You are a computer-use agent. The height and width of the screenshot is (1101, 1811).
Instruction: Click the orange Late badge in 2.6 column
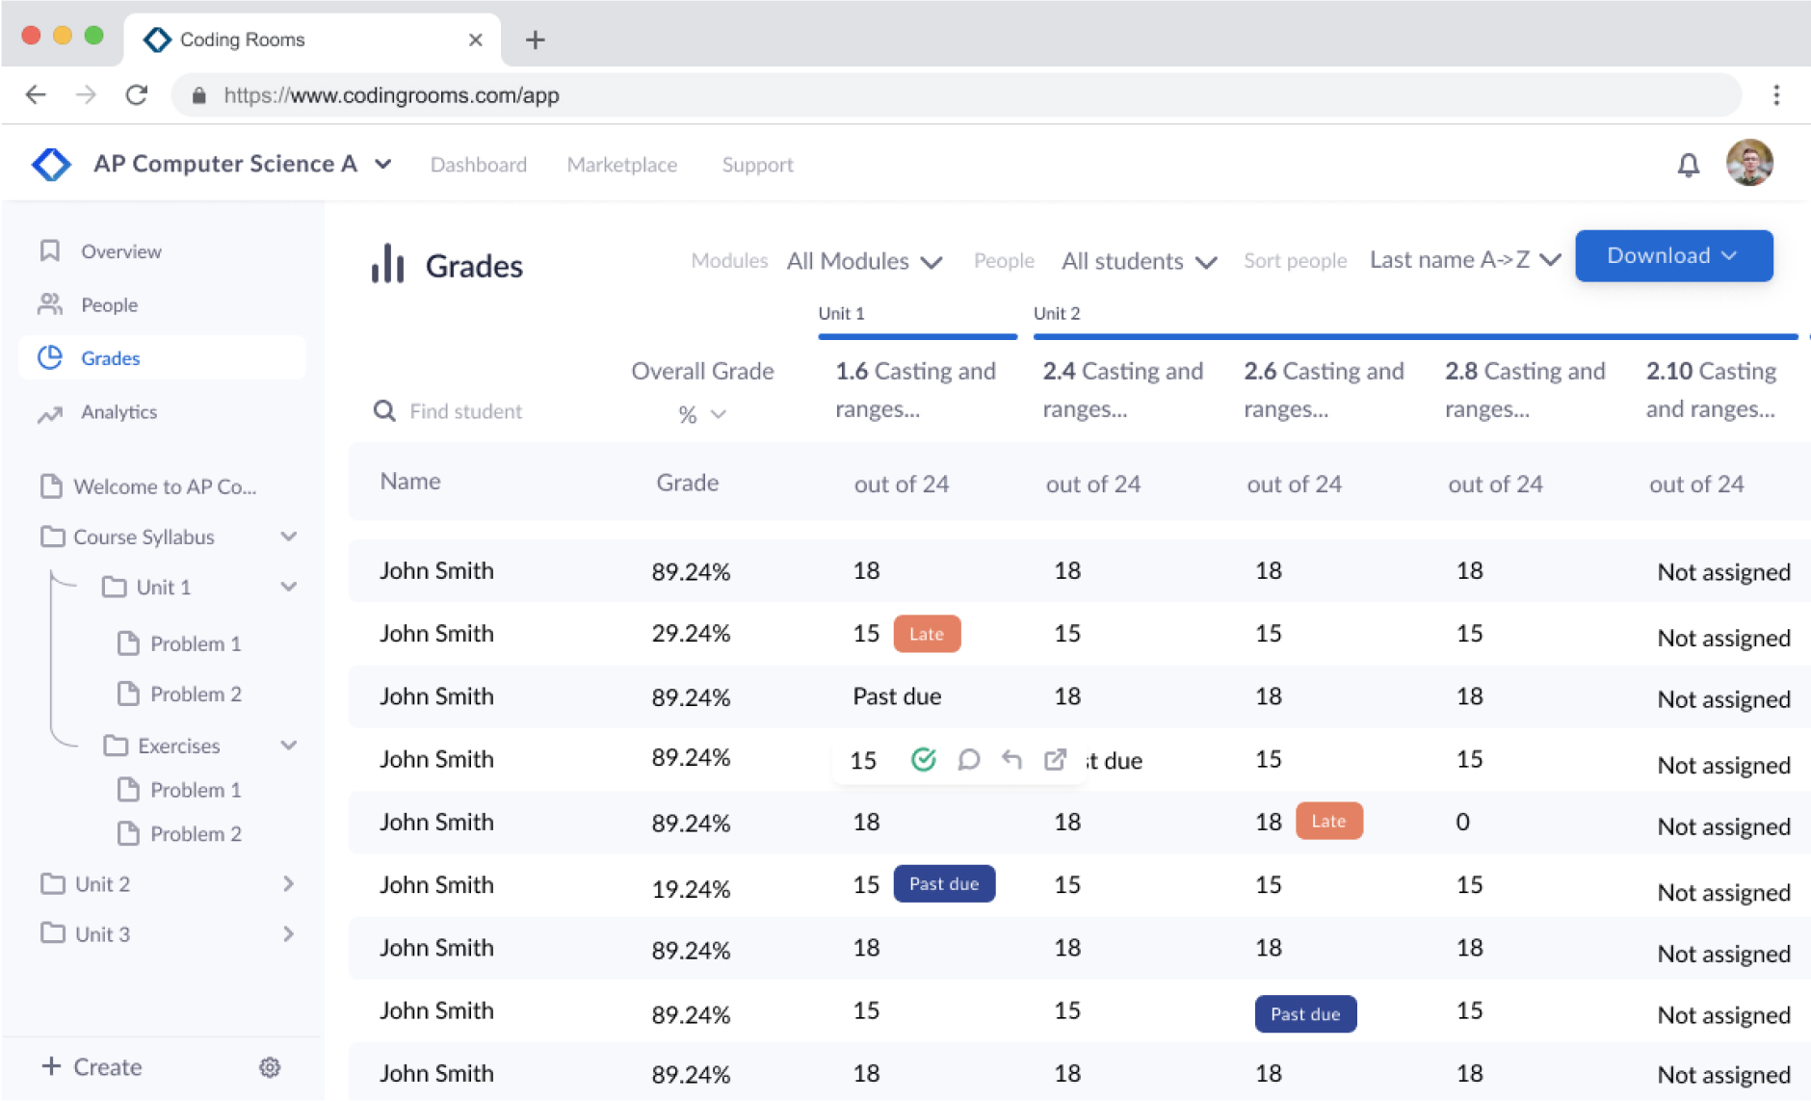(1328, 821)
